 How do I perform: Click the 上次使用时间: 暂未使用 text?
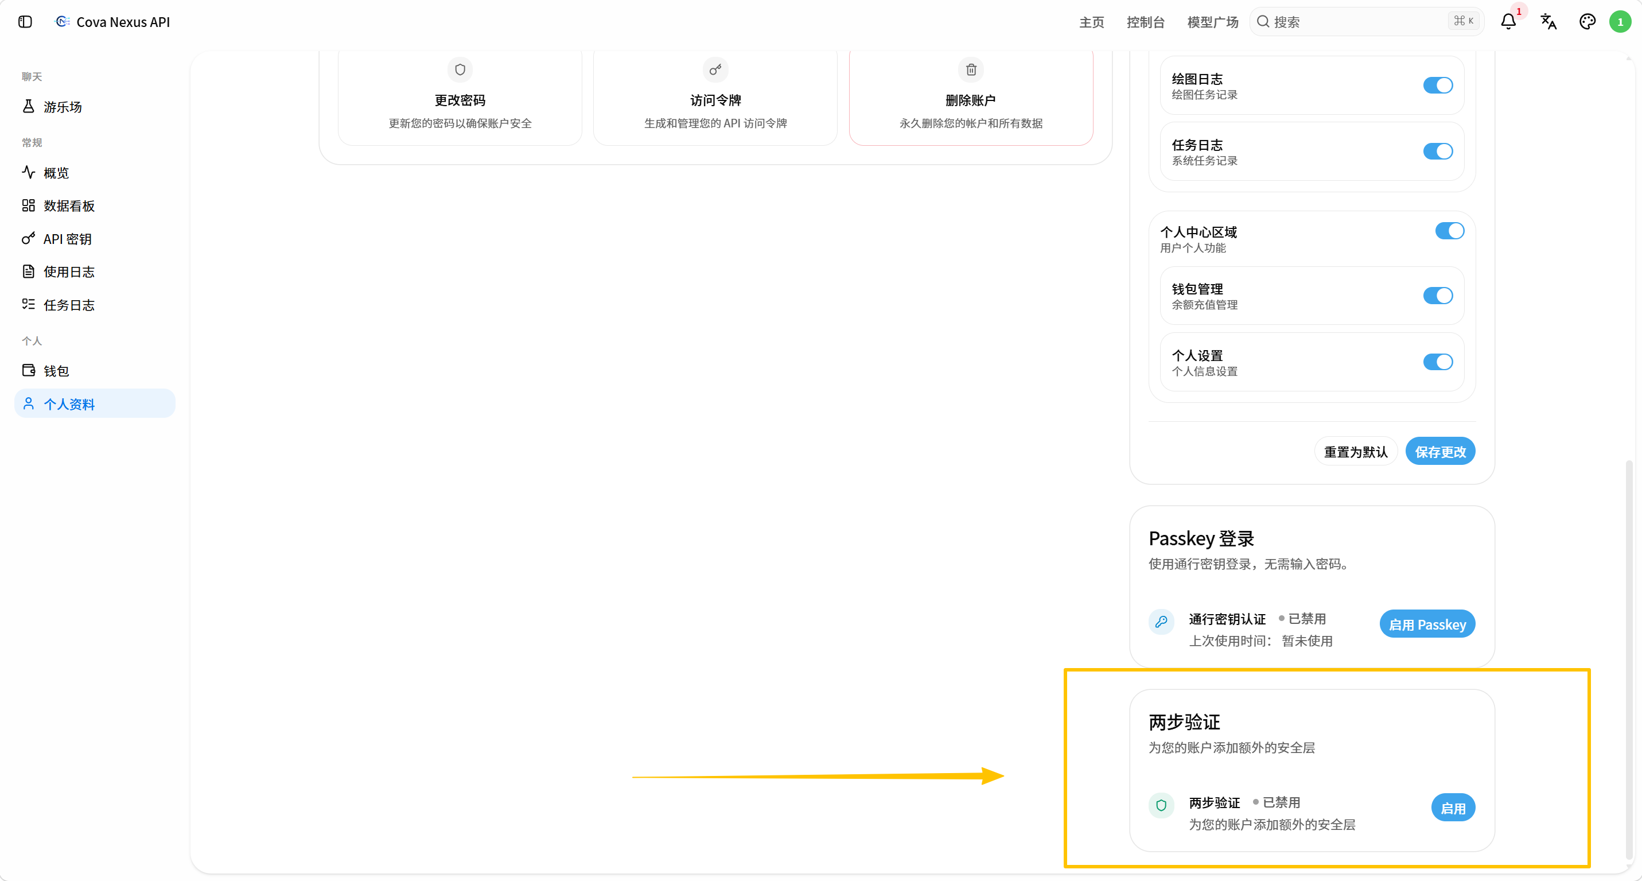tap(1261, 641)
